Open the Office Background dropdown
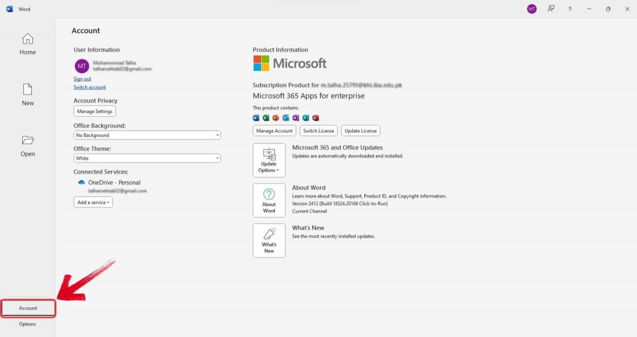This screenshot has height=337, width=637. coord(147,135)
